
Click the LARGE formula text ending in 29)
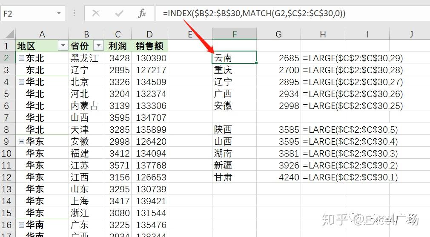[353, 58]
